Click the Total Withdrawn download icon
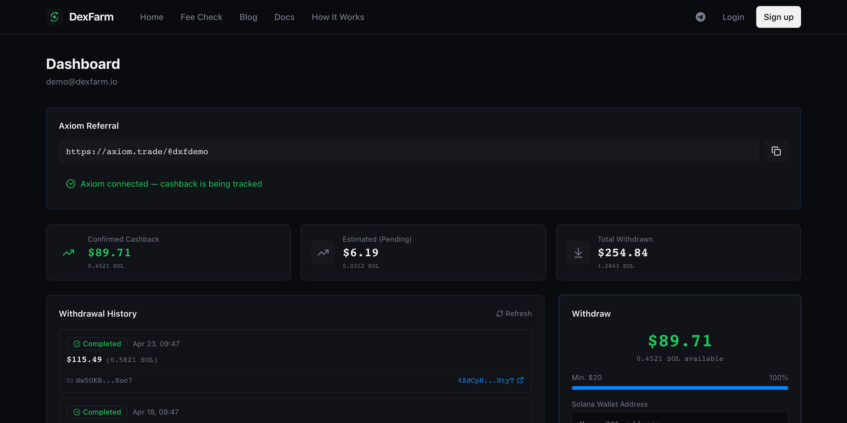 (x=578, y=253)
